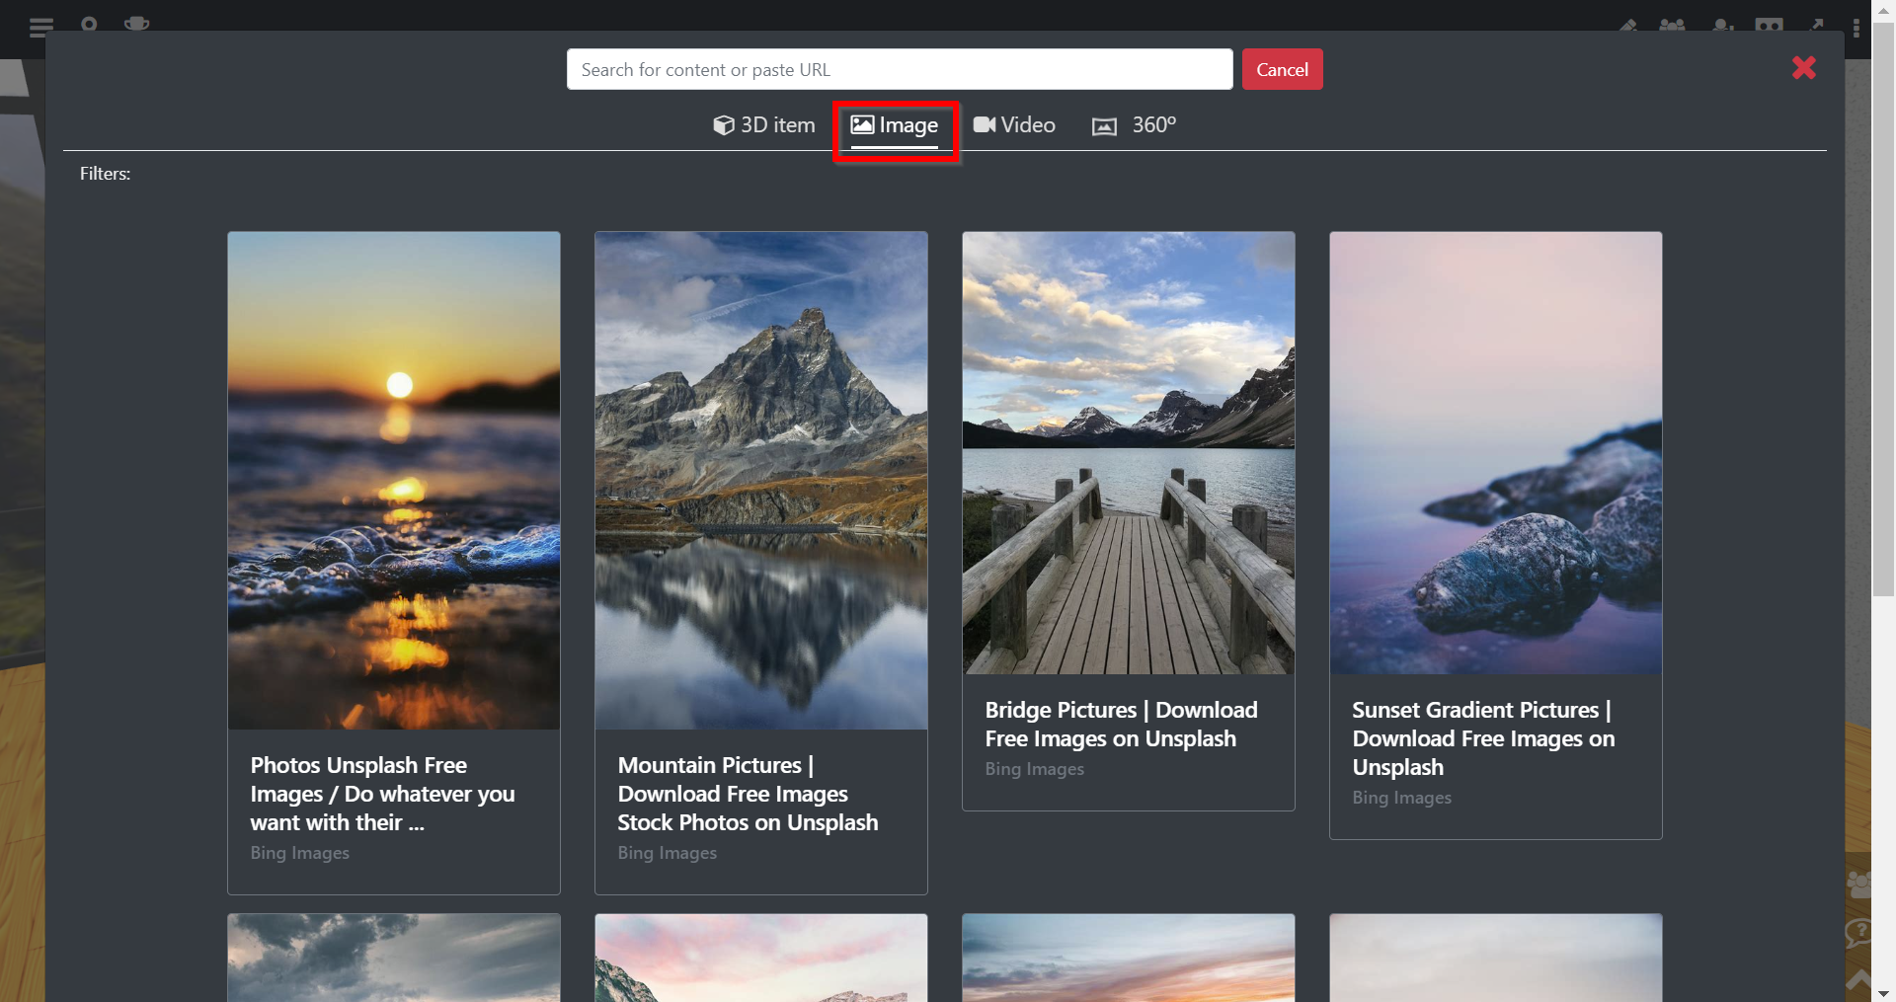
Task: Close the search dialog with the red X
Action: tap(1803, 68)
